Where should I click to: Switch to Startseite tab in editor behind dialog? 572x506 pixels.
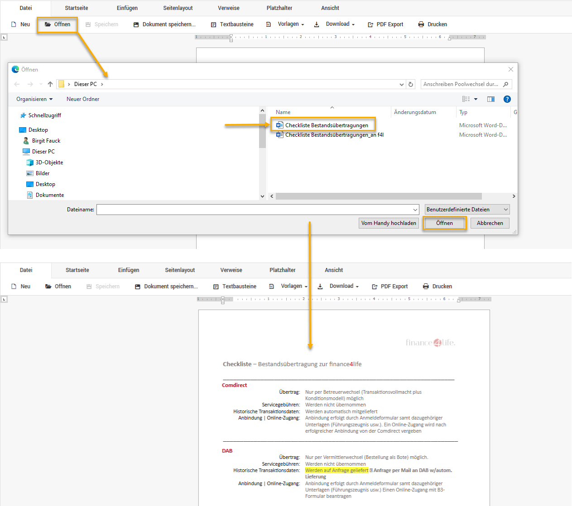click(x=77, y=8)
